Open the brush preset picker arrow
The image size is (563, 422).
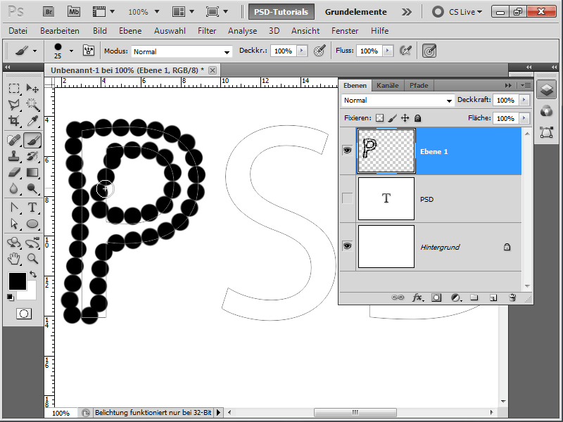pyautogui.click(x=71, y=51)
